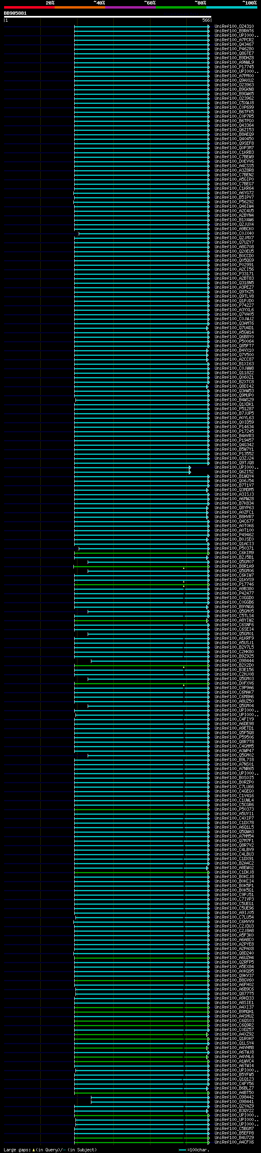261x1153 pixels.
Task: Select the label UniRef100_P49462
Action: 234,535
